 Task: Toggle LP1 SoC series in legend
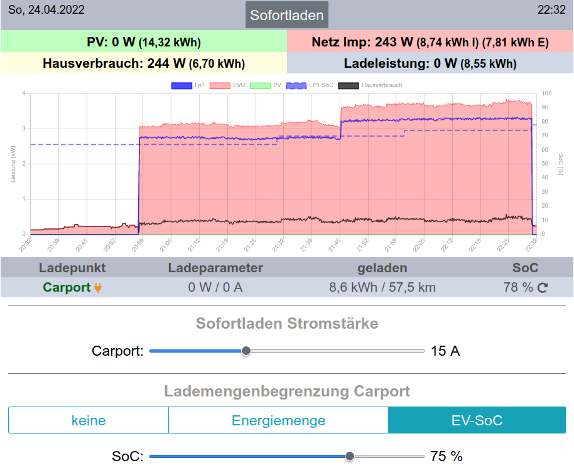point(310,85)
